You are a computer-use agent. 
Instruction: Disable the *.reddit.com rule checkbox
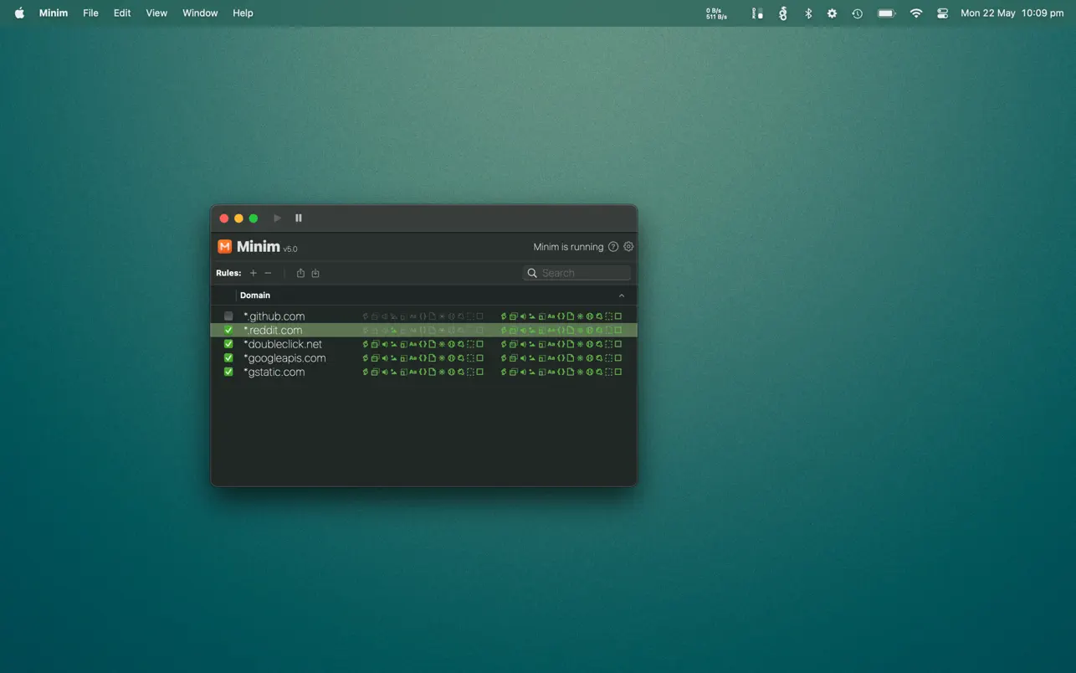point(228,330)
